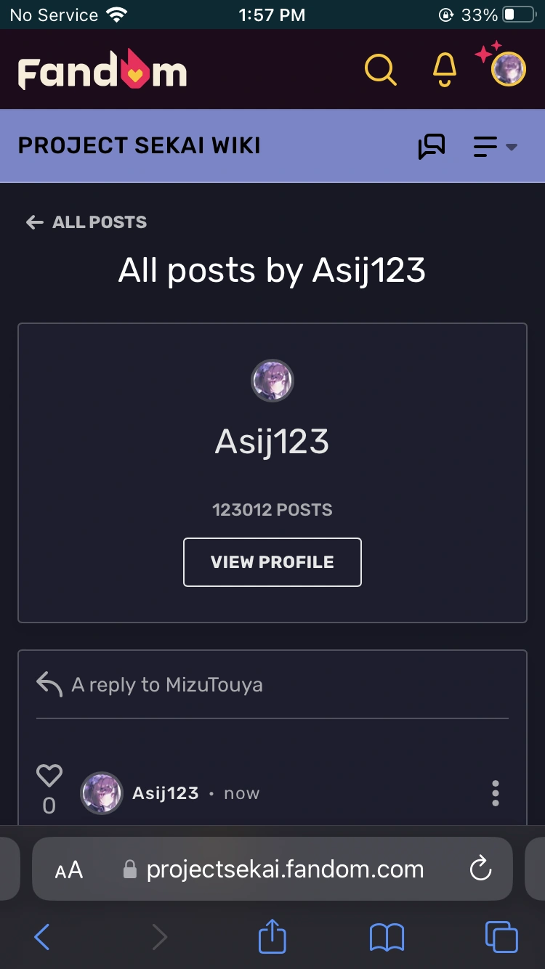Tap the Asij123 profile avatar in the card

272,381
